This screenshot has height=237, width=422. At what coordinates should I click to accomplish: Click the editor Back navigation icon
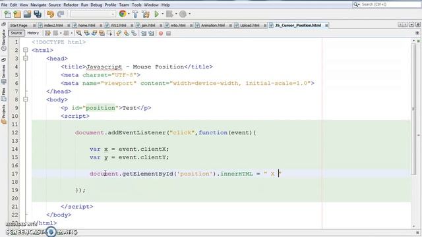coord(55,34)
